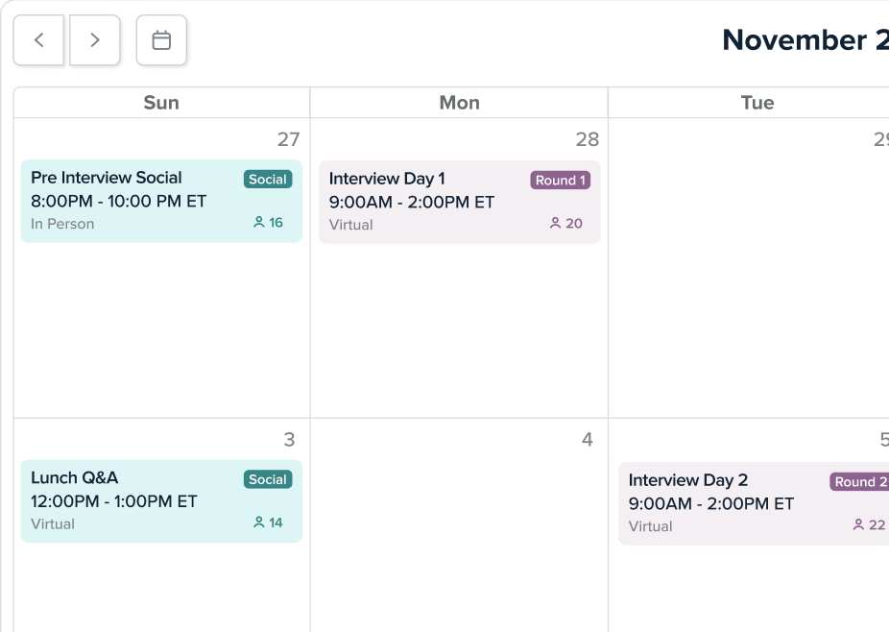Click attendee icon on Interview Day 1
The image size is (889, 632).
(555, 224)
